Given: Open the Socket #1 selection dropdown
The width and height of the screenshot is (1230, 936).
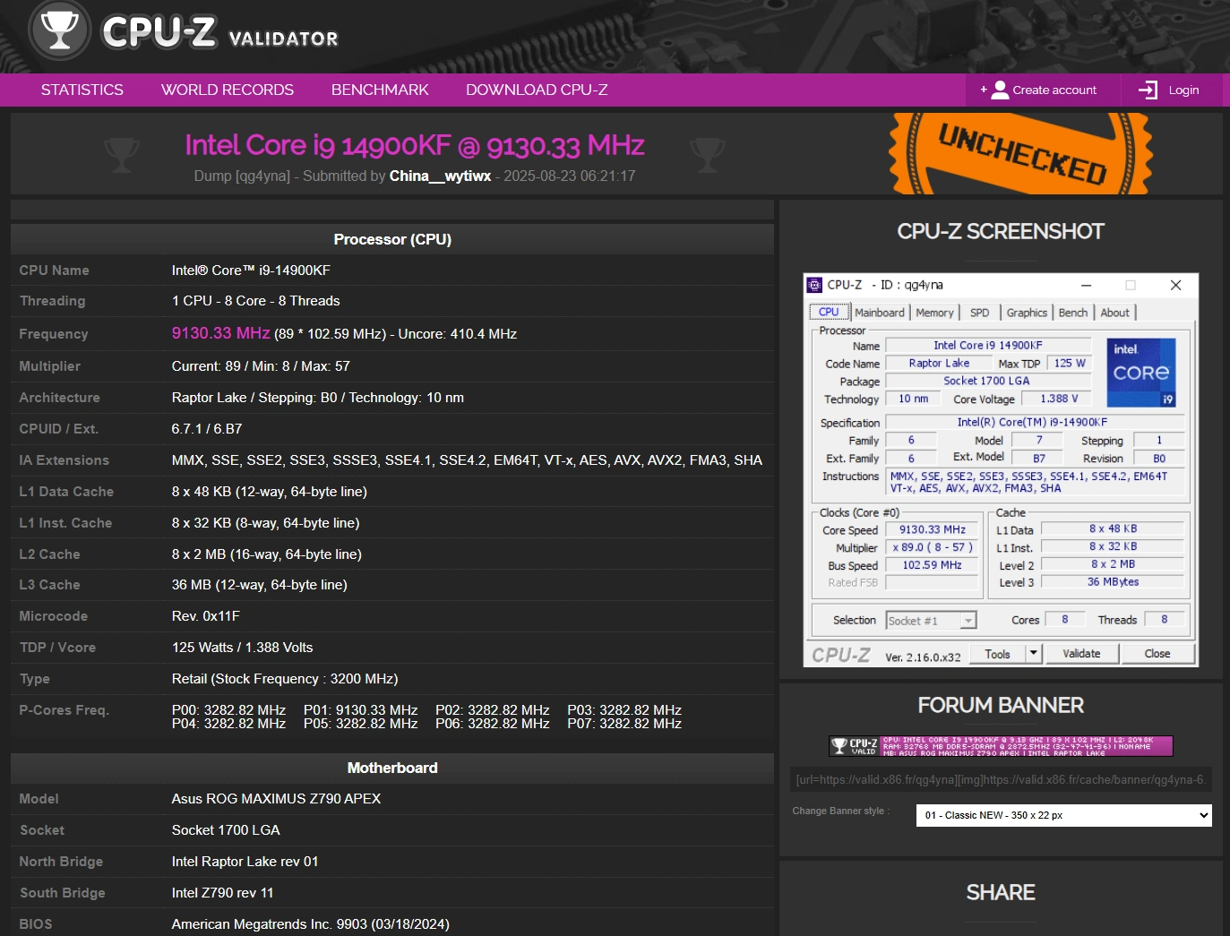Looking at the screenshot, I should tap(931, 621).
